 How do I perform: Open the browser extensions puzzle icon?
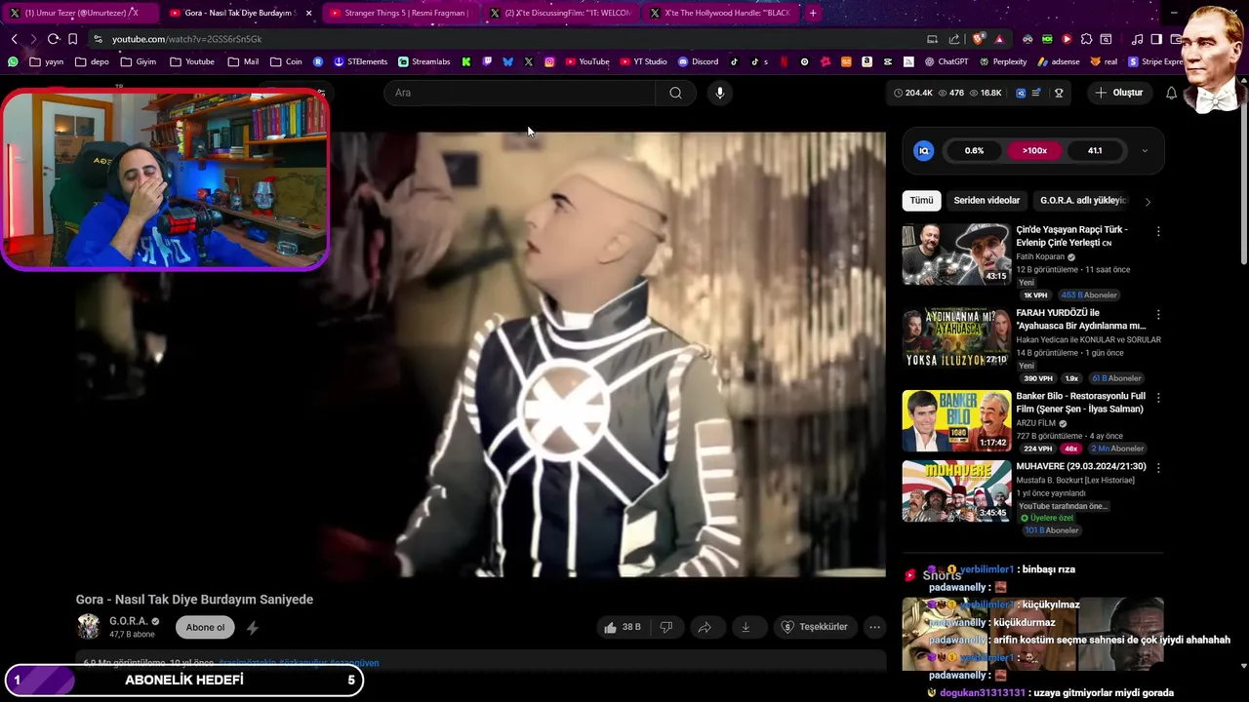pyautogui.click(x=1086, y=39)
